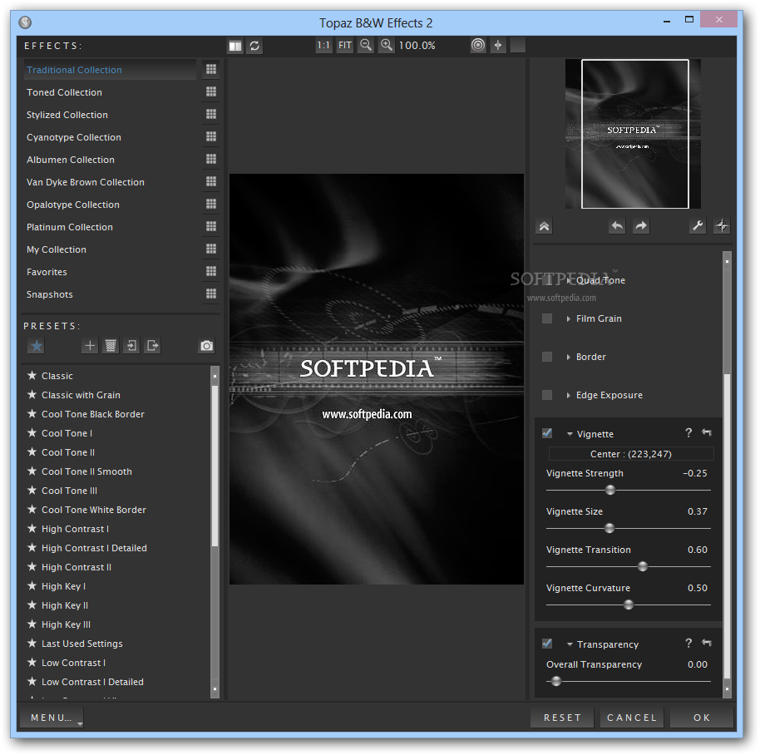Uncheck the Vignette checkbox
The height and width of the screenshot is (755, 760).
coord(547,433)
